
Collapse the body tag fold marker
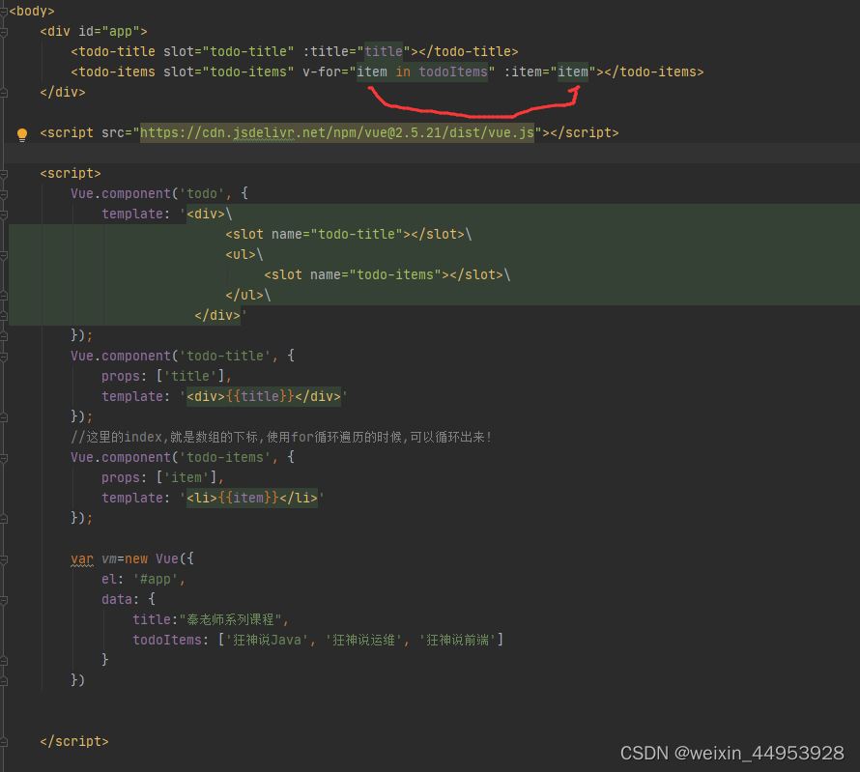pyautogui.click(x=3, y=12)
